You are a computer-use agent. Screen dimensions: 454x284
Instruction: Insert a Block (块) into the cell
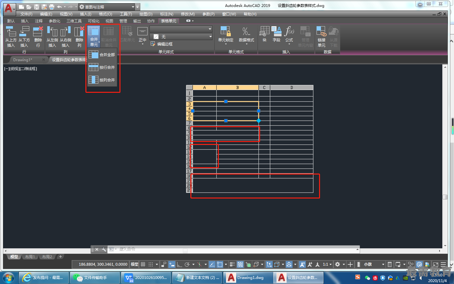[x=265, y=34]
